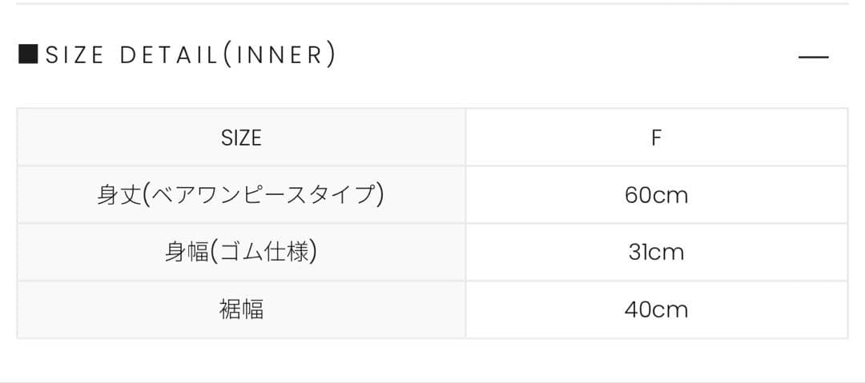865x383 pixels.
Task: Click the row border between 31cm and 40cm
Action: coord(656,281)
